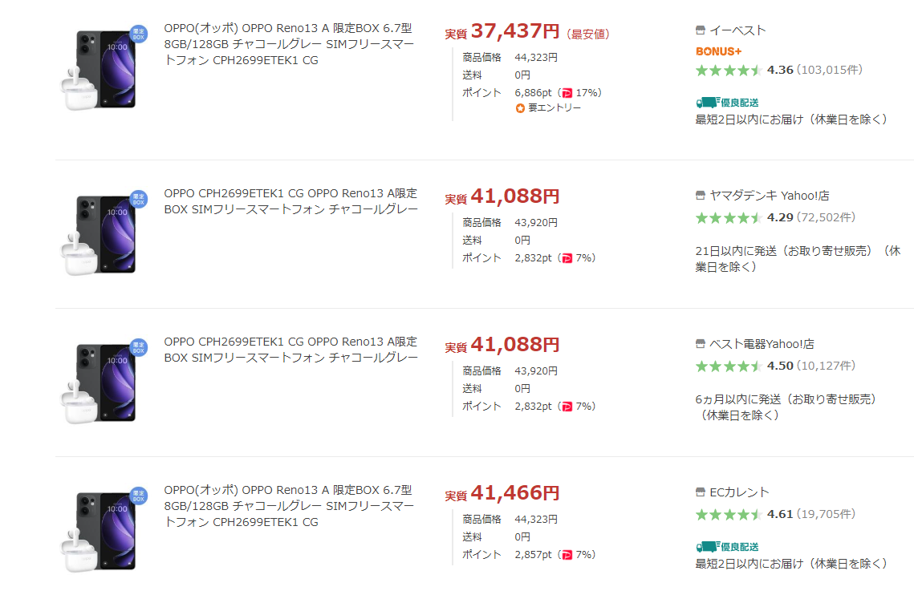Click the store icon beside ベスト電器Yahoo!店

coord(700,344)
